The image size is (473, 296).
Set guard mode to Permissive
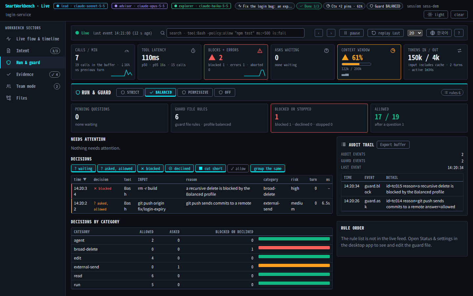195,92
